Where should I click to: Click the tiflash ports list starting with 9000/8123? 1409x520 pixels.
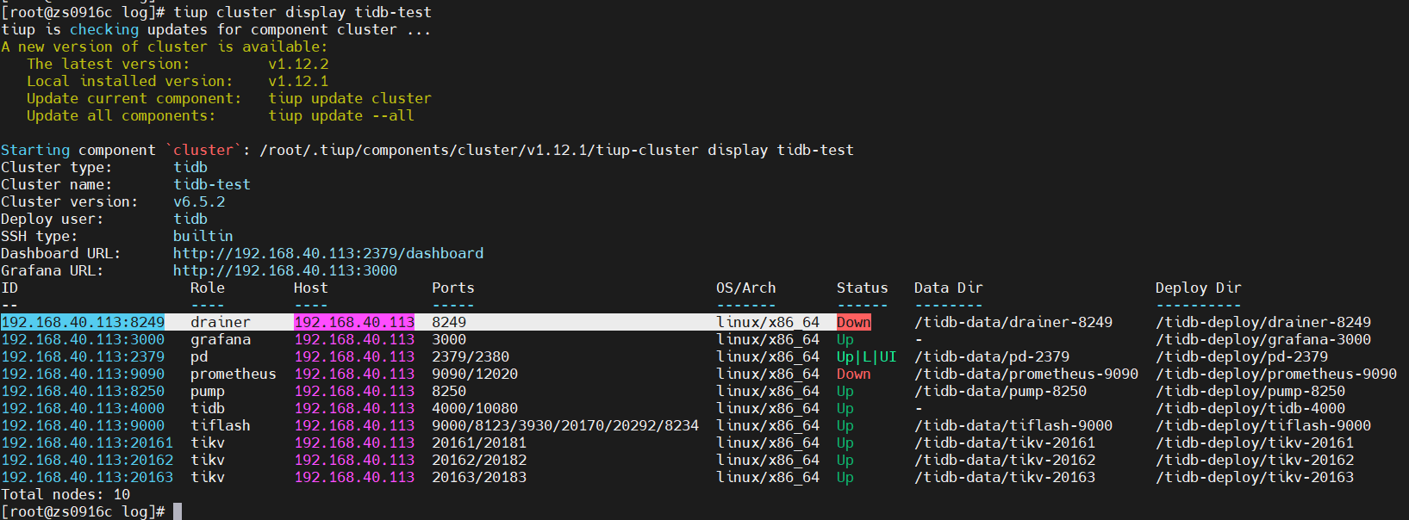564,425
